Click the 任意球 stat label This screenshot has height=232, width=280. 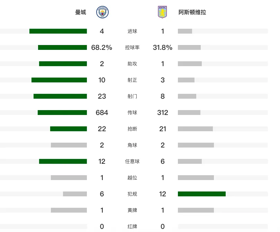pos(132,161)
